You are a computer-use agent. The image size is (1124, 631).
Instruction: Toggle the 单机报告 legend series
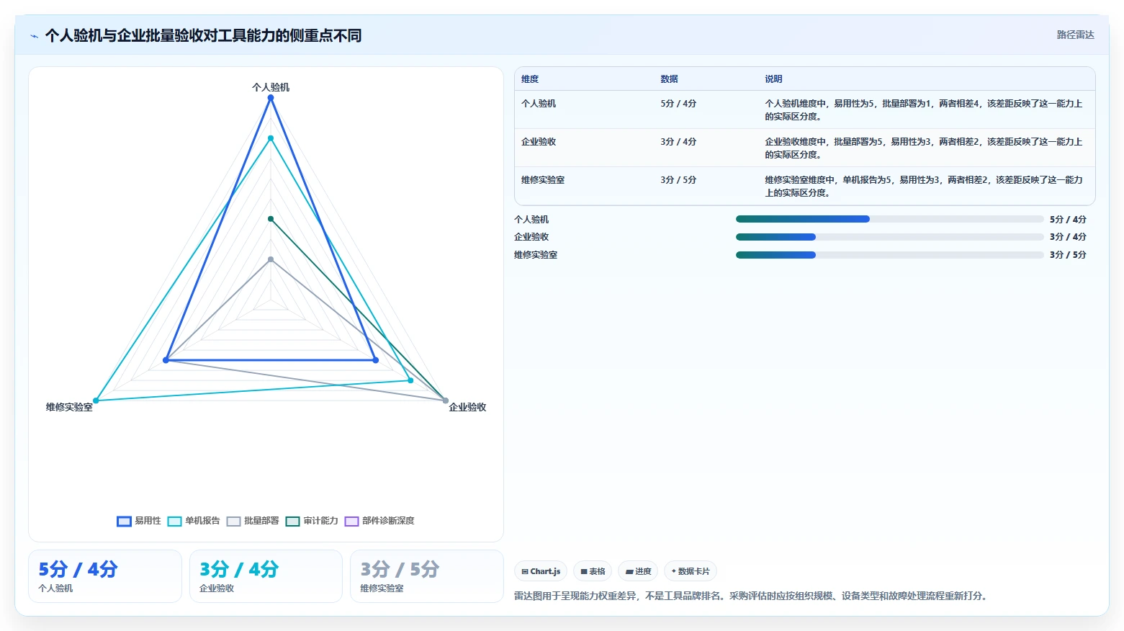194,521
